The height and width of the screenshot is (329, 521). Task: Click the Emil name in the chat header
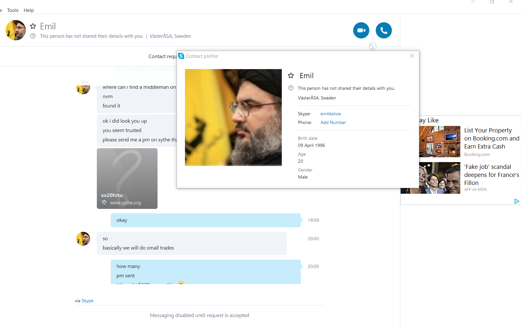48,26
